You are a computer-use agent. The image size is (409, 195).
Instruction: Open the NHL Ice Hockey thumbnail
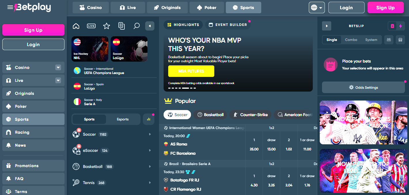tap(90, 49)
